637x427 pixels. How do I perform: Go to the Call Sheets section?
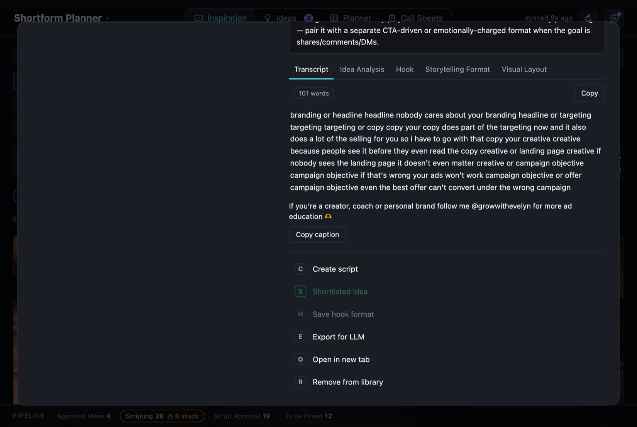pos(415,18)
